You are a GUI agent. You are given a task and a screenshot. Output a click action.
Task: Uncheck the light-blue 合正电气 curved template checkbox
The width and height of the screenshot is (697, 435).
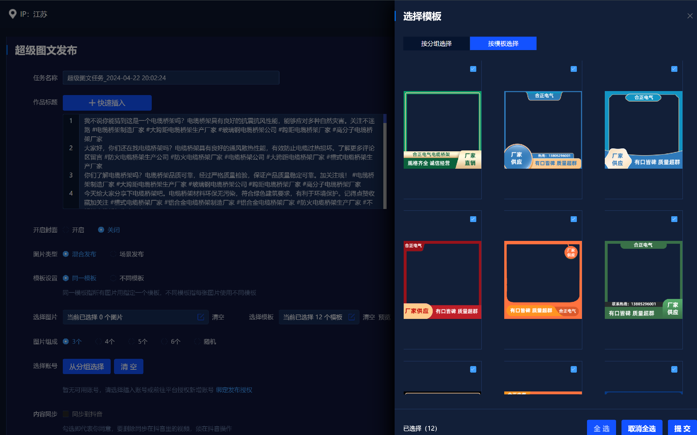coord(674,69)
